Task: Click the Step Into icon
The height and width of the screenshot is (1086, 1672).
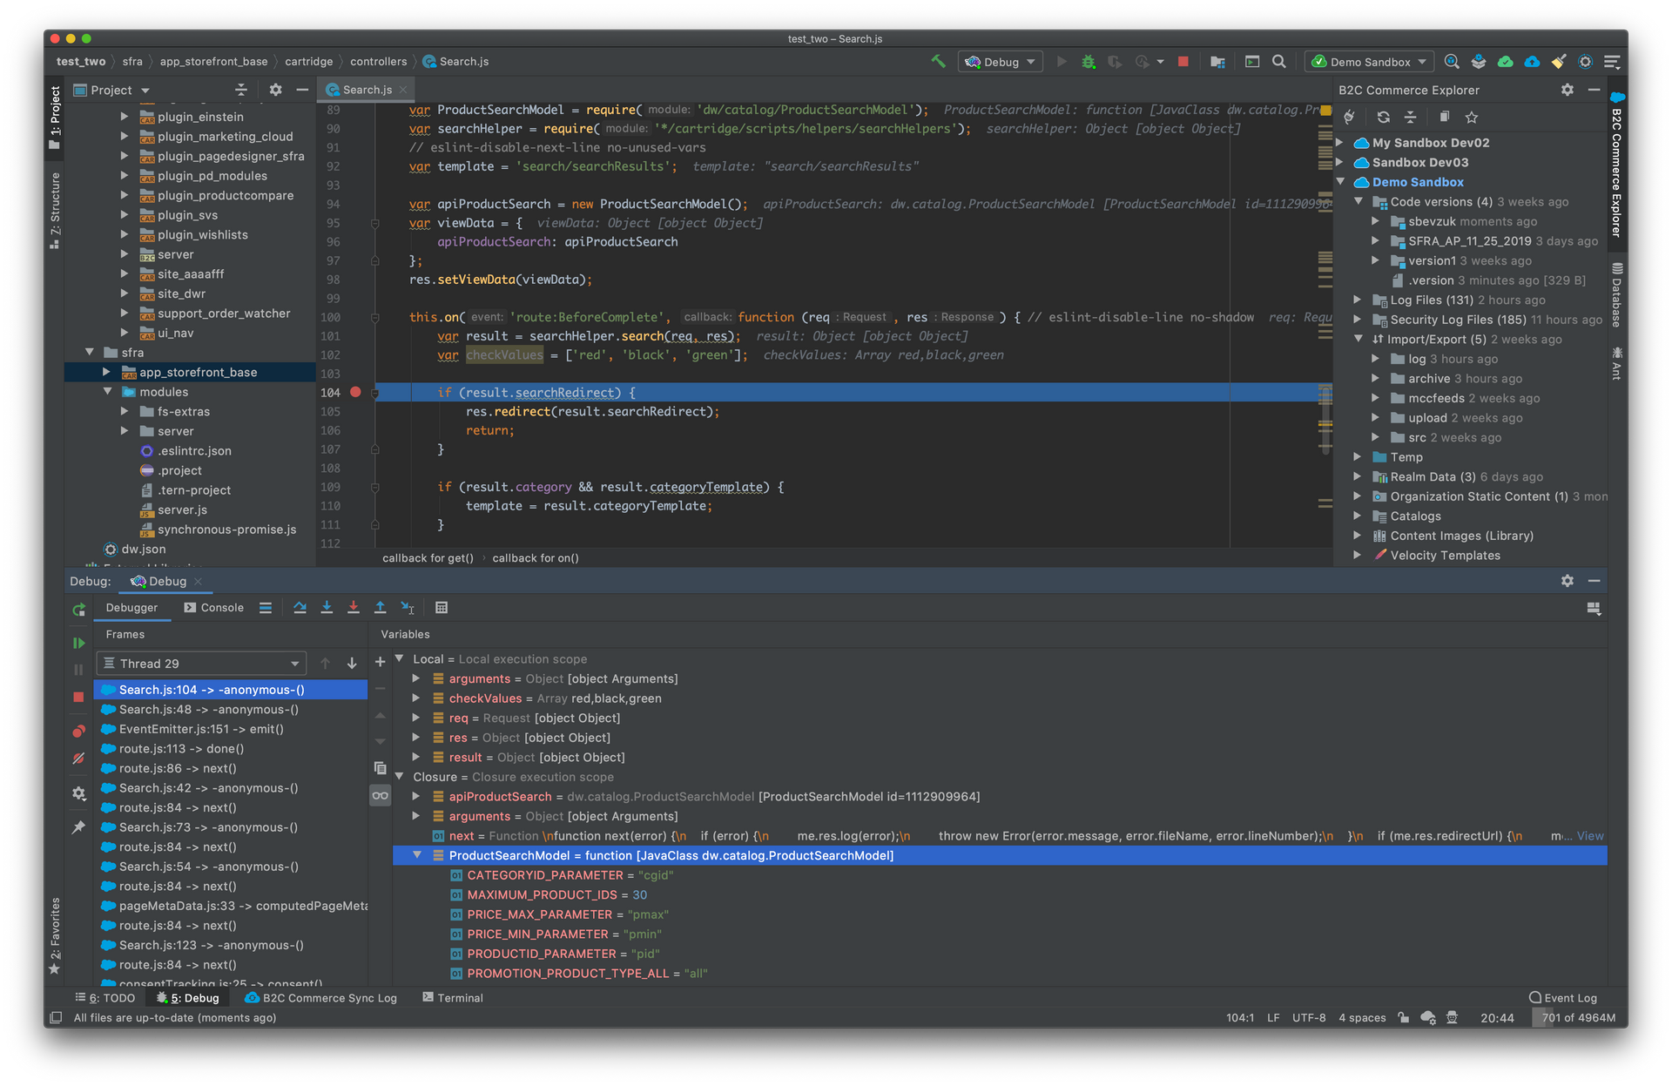Action: point(327,608)
